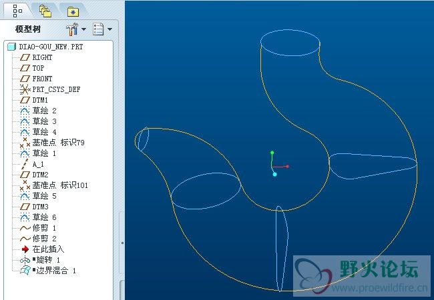The height and width of the screenshot is (300, 434).
Task: Open the Folder Browser navigator tab
Action: pos(45,11)
